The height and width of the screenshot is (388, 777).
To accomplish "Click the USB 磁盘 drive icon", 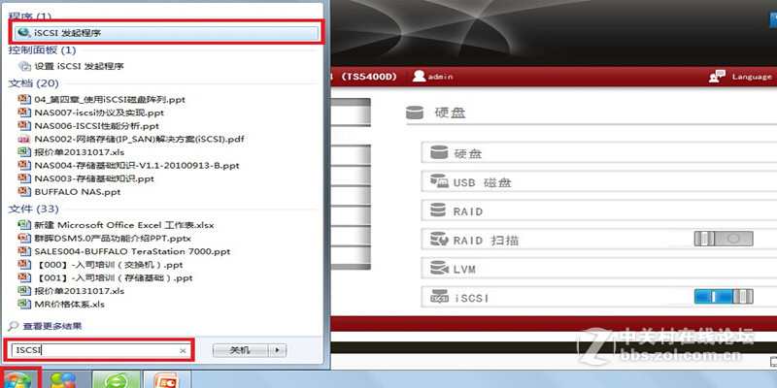I will 439,181.
